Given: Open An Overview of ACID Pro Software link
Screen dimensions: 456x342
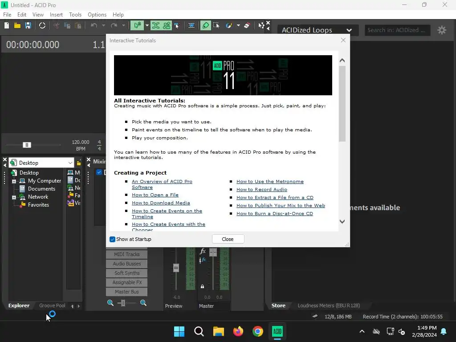Looking at the screenshot, I should (x=162, y=184).
